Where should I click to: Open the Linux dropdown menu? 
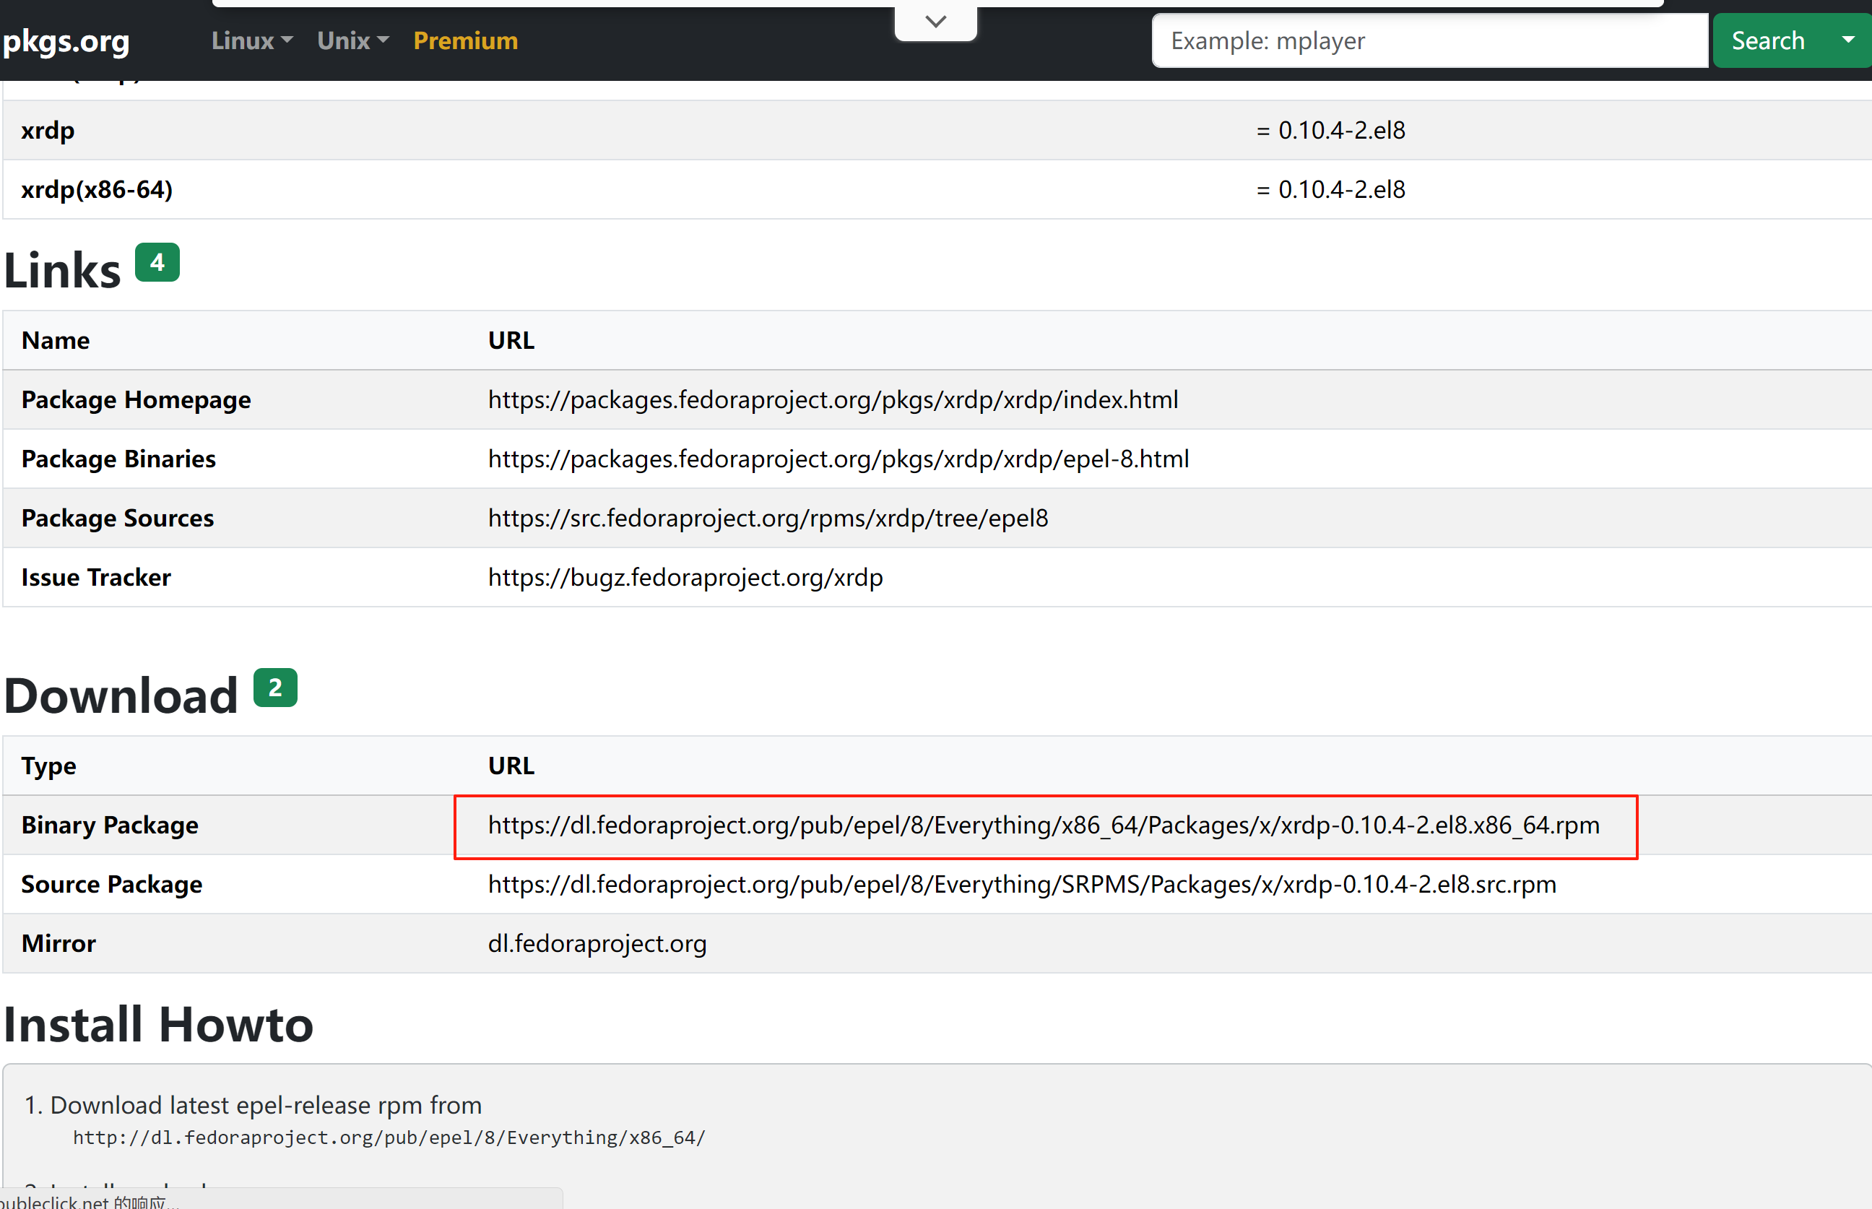click(x=251, y=41)
